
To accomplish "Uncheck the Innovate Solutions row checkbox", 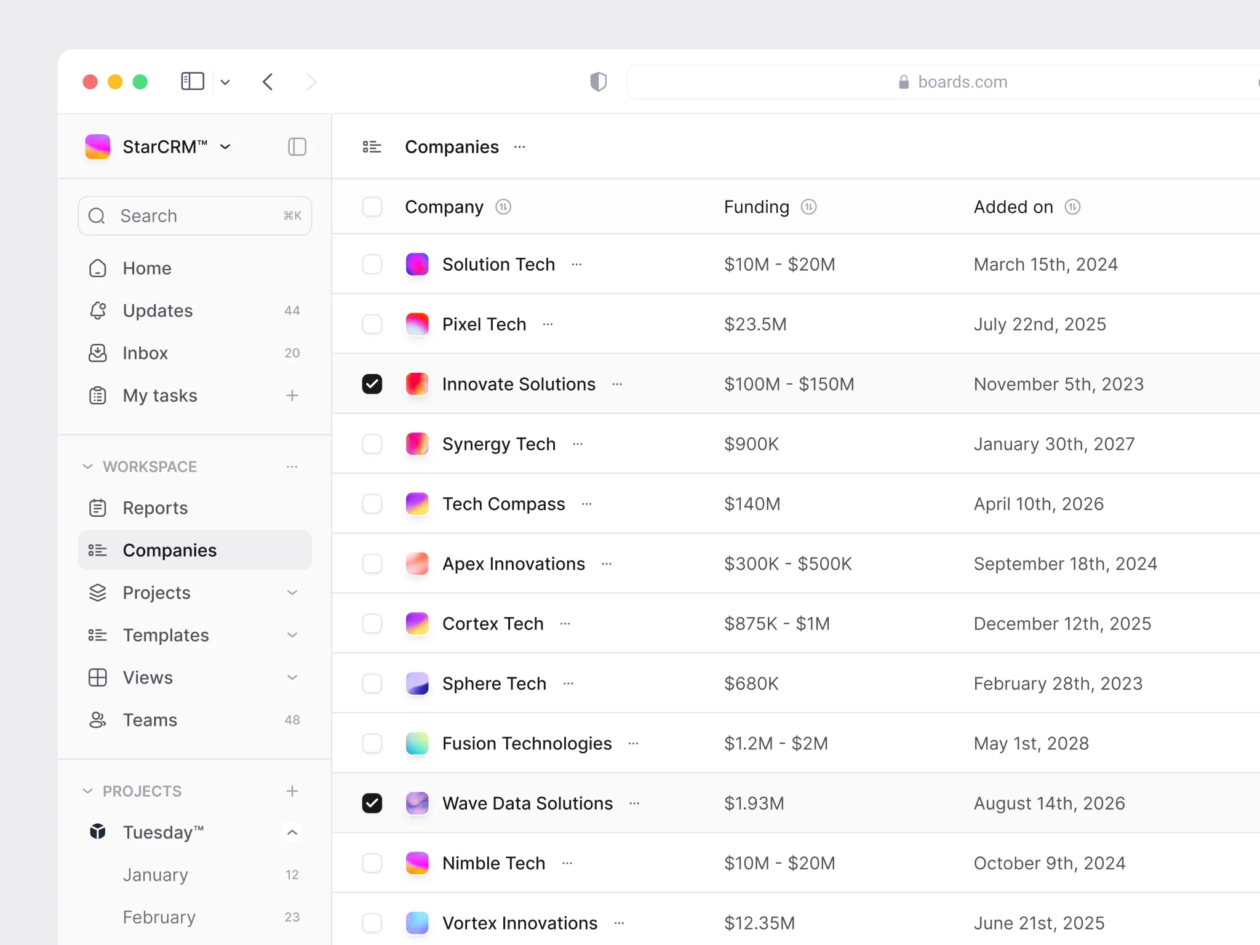I will [x=372, y=384].
